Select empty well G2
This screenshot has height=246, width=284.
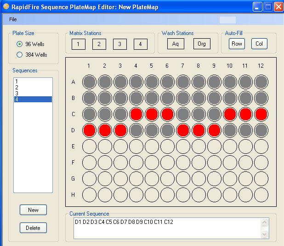105,179
